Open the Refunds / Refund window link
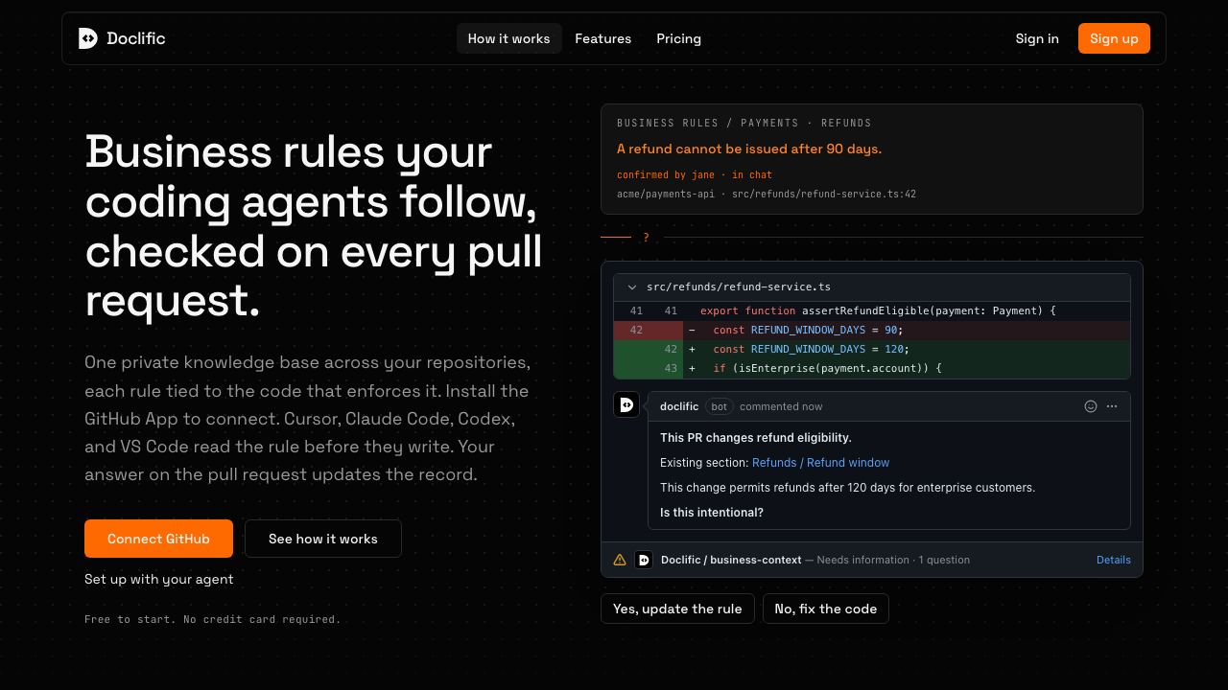Image resolution: width=1228 pixels, height=690 pixels. 820,462
